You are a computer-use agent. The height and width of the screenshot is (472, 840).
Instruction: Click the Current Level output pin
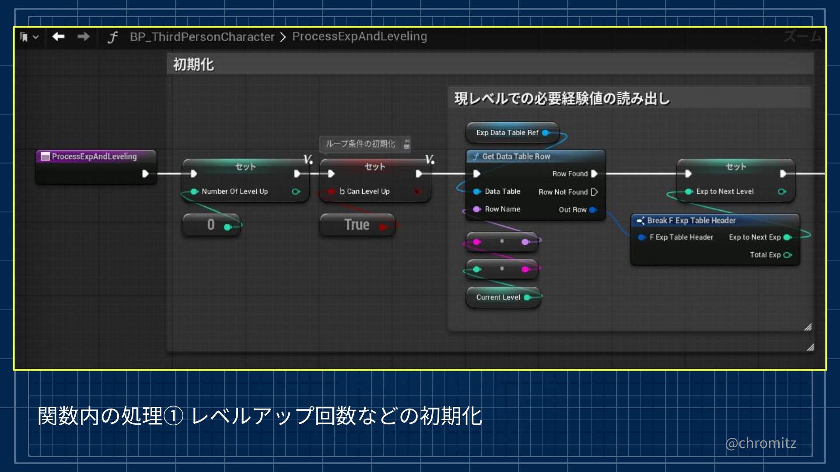point(527,297)
